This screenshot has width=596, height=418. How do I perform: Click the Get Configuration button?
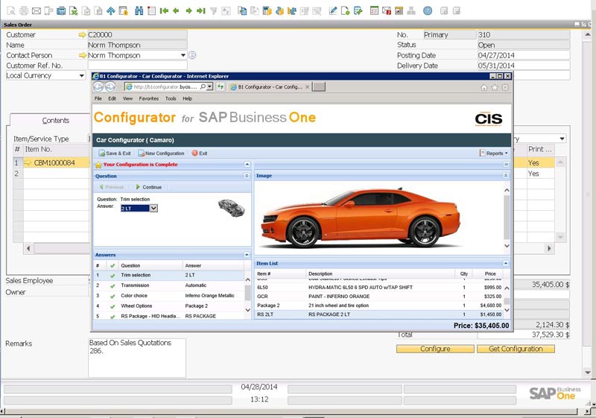click(x=516, y=349)
